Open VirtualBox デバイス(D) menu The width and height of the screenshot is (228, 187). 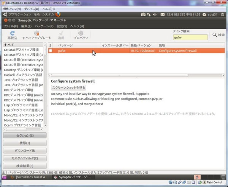32,9
